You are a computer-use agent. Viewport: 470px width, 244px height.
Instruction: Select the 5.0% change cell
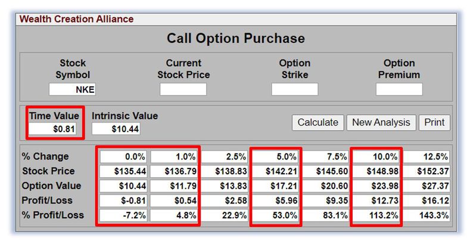coord(275,157)
